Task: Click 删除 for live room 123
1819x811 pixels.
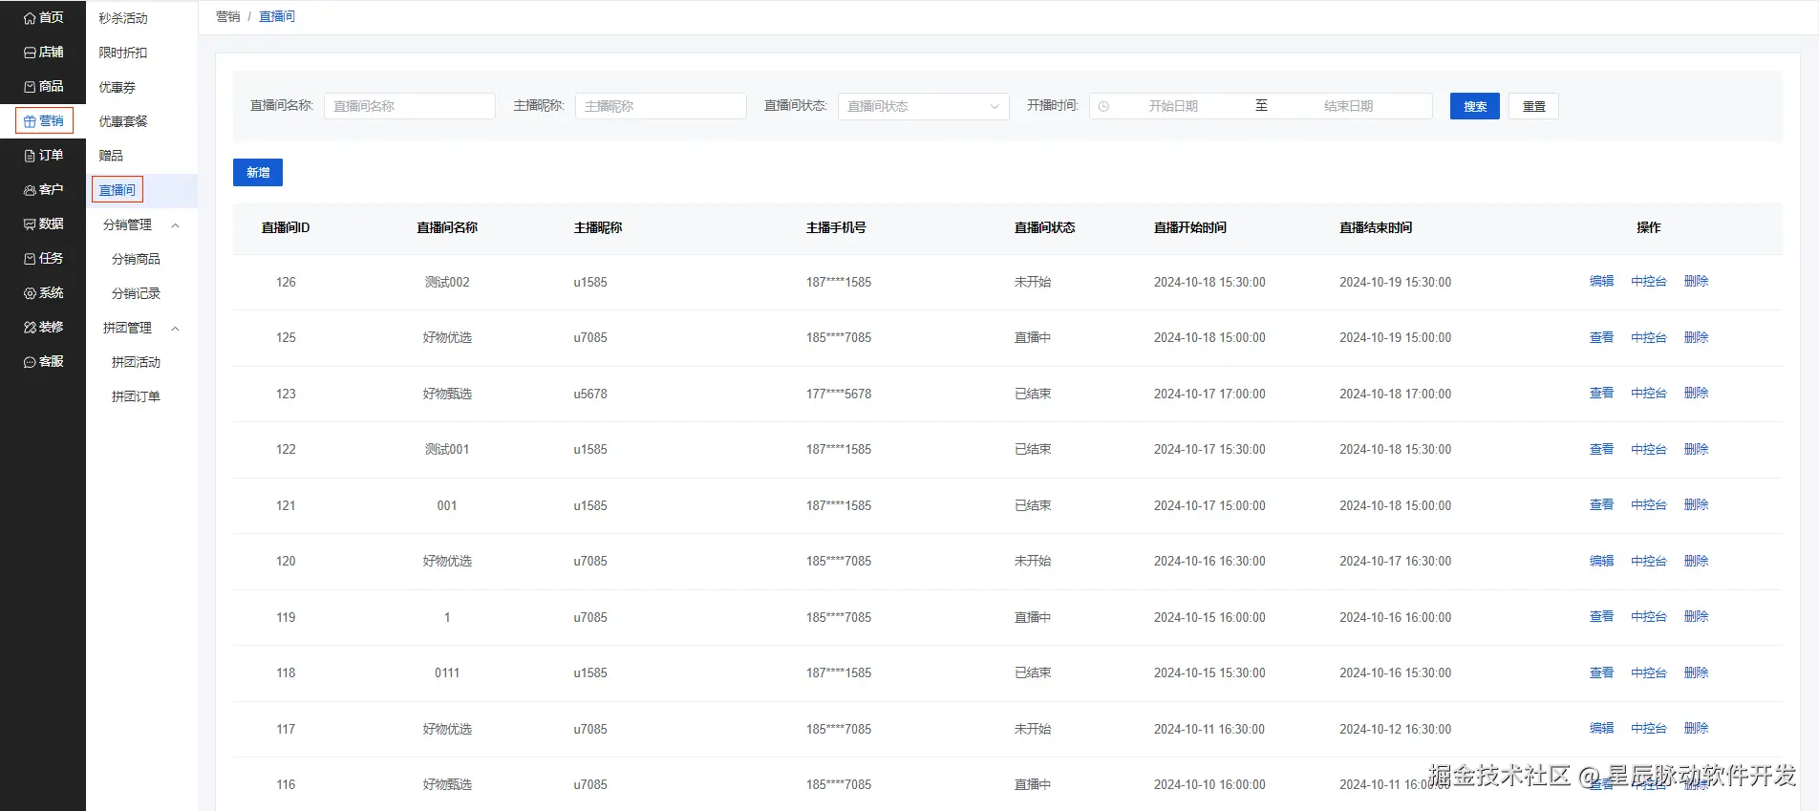Action: point(1696,393)
